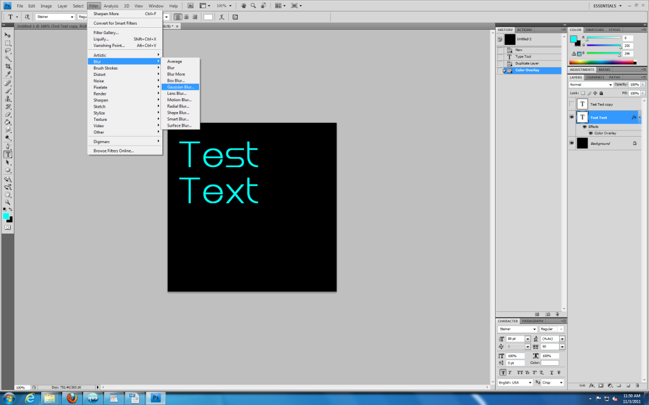Open the leading (Auto) dropdown
Screen dimensions: 649x405
click(562, 339)
